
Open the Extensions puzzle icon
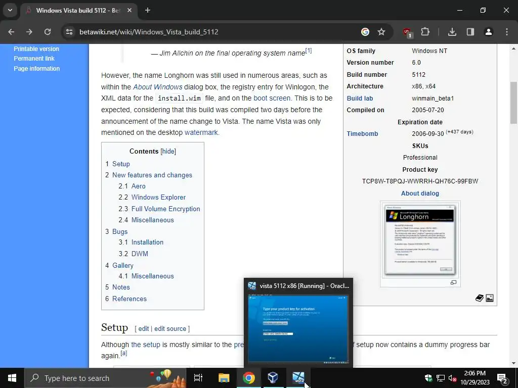pos(425,32)
